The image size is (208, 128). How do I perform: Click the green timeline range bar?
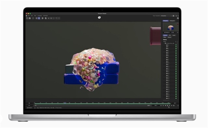(x=102, y=104)
